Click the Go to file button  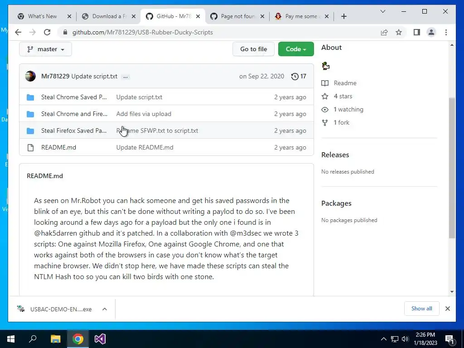[253, 49]
